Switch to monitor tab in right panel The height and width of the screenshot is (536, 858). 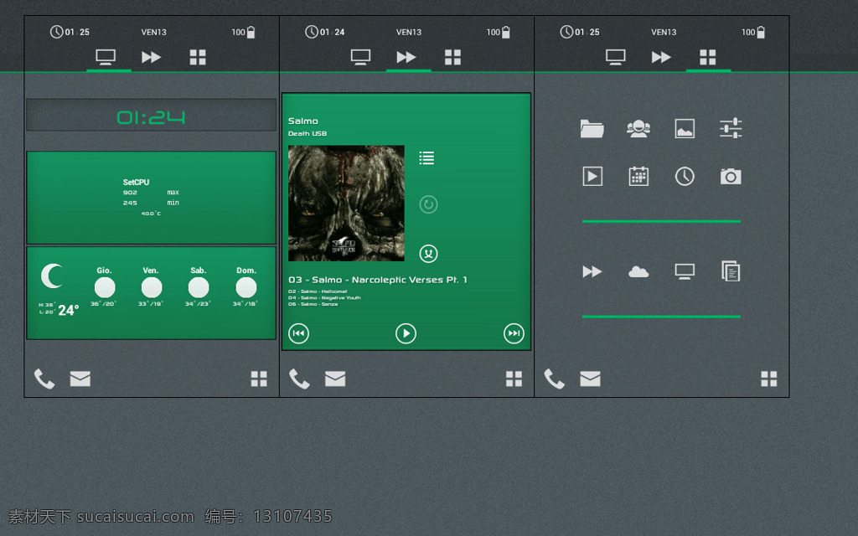tap(616, 57)
